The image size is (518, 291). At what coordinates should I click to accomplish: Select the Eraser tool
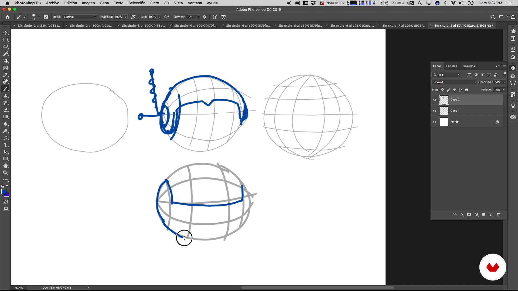[5, 110]
